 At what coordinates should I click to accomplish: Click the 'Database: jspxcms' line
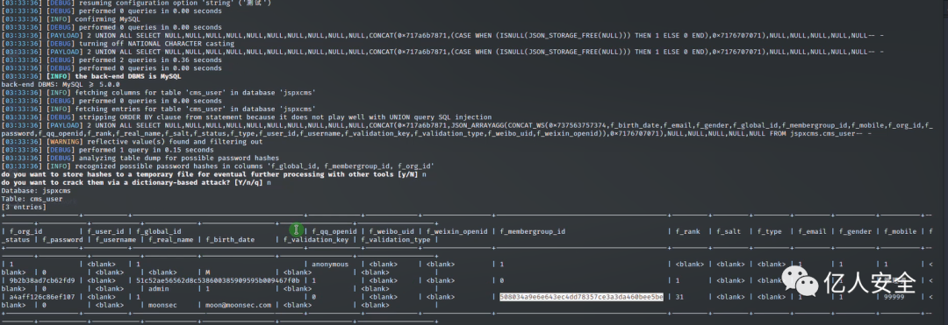tap(36, 191)
